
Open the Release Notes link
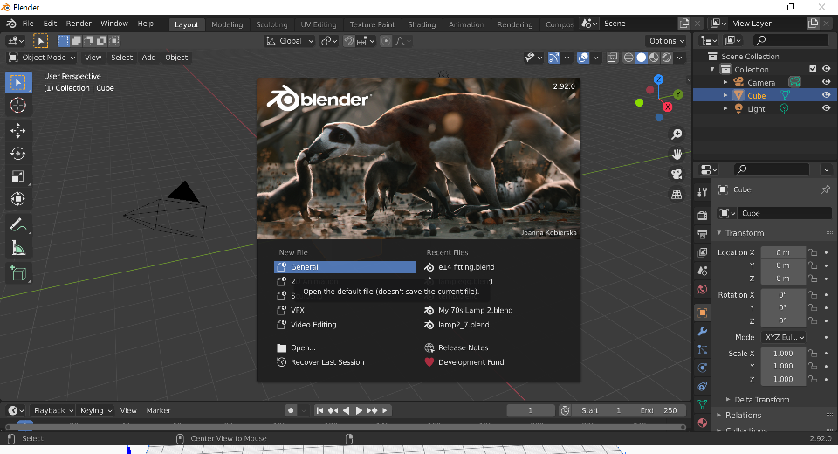click(464, 347)
